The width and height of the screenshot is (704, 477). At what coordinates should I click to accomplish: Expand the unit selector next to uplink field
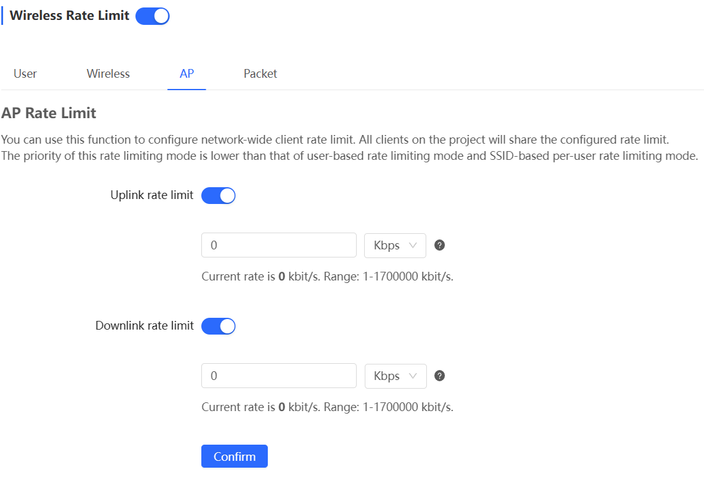click(395, 245)
